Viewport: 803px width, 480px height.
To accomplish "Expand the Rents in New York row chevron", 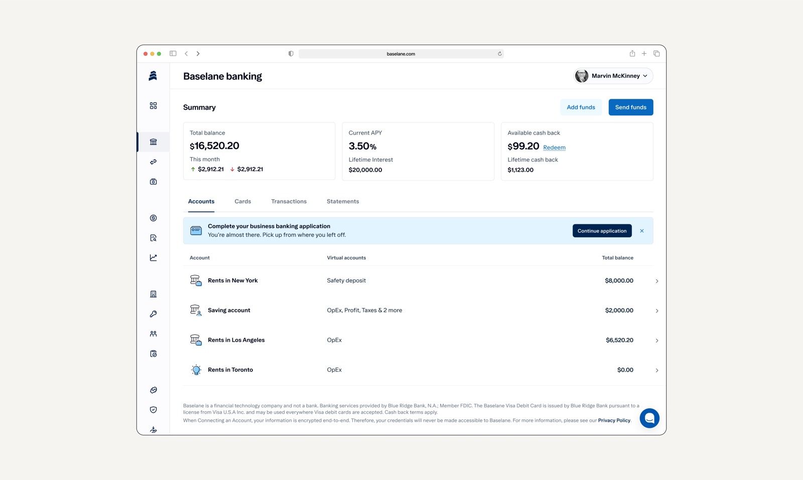I will coord(656,281).
